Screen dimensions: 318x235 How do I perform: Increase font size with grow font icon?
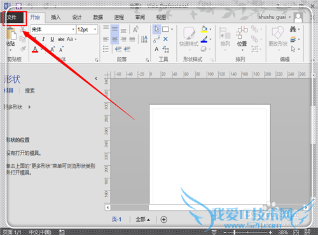click(x=52, y=50)
